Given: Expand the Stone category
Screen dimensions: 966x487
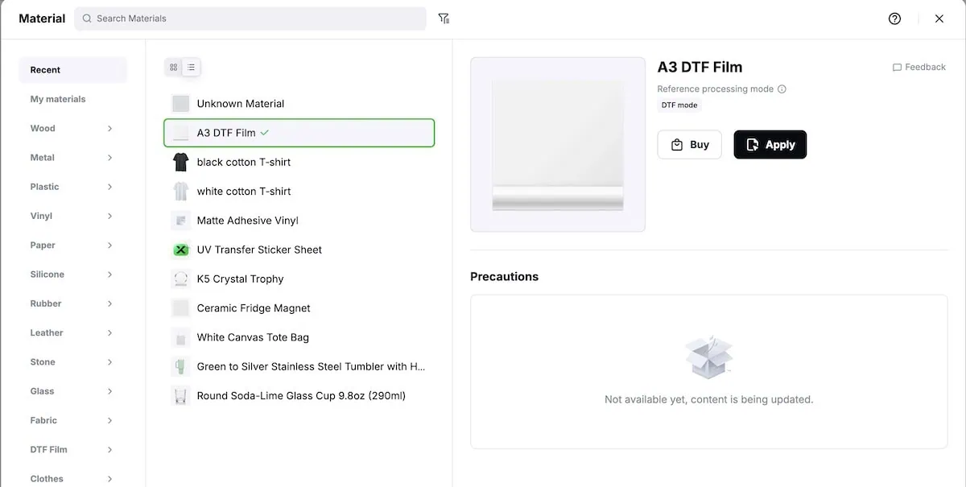Looking at the screenshot, I should (x=72, y=362).
